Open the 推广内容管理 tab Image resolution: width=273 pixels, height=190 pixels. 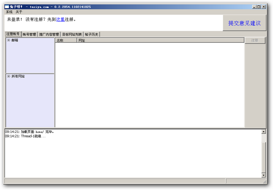[49, 34]
